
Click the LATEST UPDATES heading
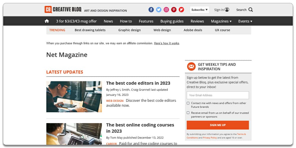(x=65, y=72)
